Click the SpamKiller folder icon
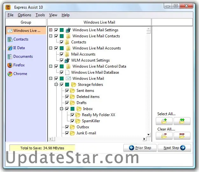 pos(78,121)
